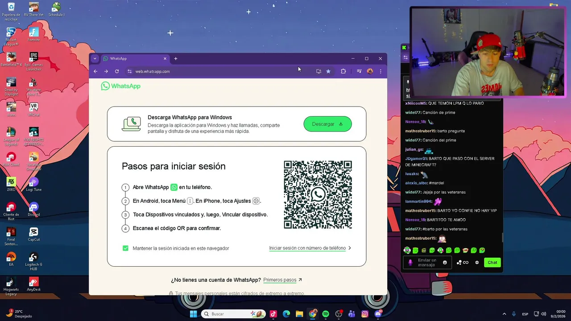
Task: Click the green Chat send button
Action: point(492,263)
